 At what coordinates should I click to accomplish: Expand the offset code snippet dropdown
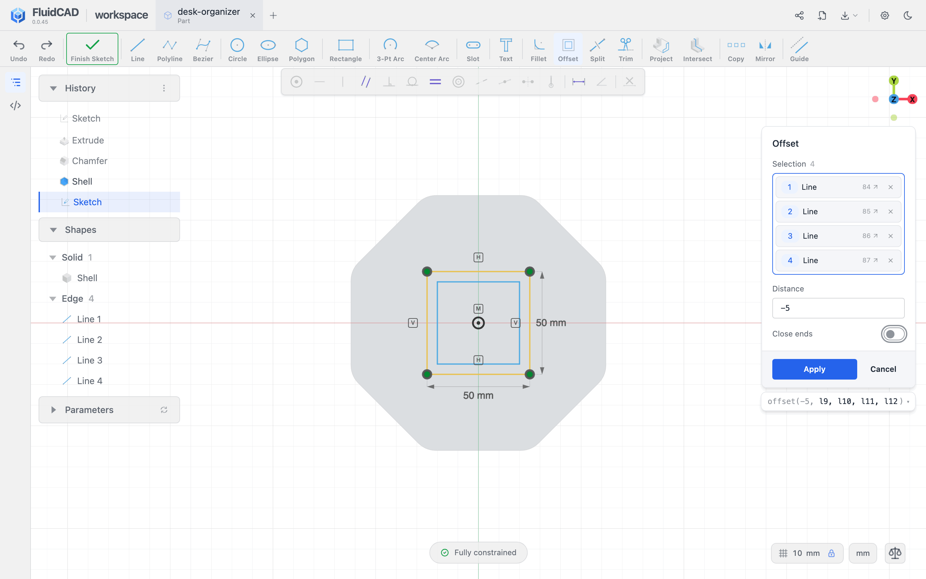point(908,402)
